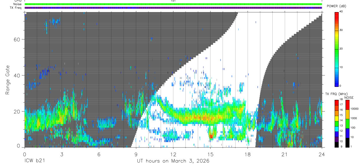Click the NOISE color scale bar
This screenshot has height=167, width=362.
coord(348,123)
